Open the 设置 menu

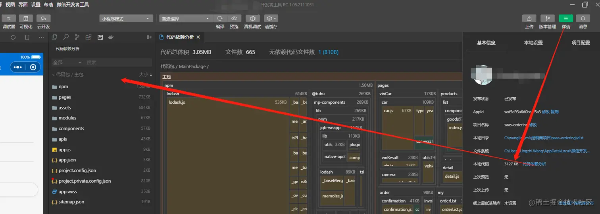[36, 4]
